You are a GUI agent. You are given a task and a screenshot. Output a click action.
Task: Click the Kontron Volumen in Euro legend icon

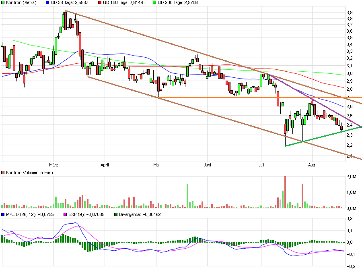pos(3,172)
